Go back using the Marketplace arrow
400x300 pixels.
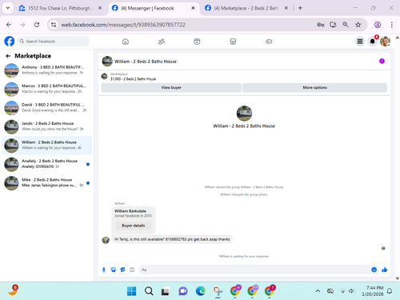click(x=8, y=56)
